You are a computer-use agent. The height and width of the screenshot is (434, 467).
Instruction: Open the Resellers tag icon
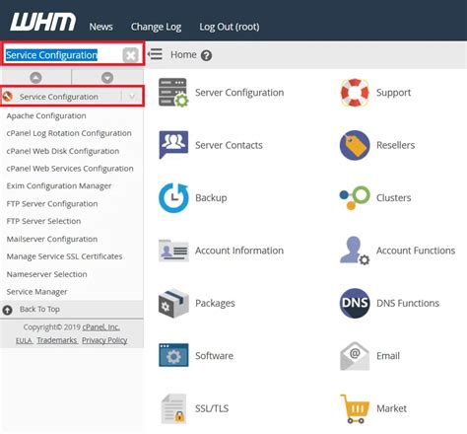click(355, 145)
